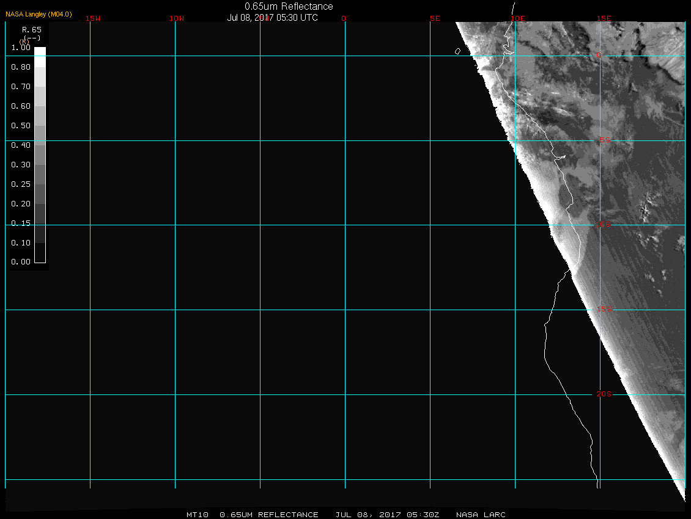The width and height of the screenshot is (691, 519).
Task: Click the 0.40 colorbar value
Action: [x=21, y=145]
